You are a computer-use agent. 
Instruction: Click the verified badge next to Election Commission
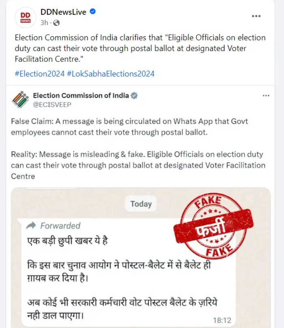pos(134,96)
